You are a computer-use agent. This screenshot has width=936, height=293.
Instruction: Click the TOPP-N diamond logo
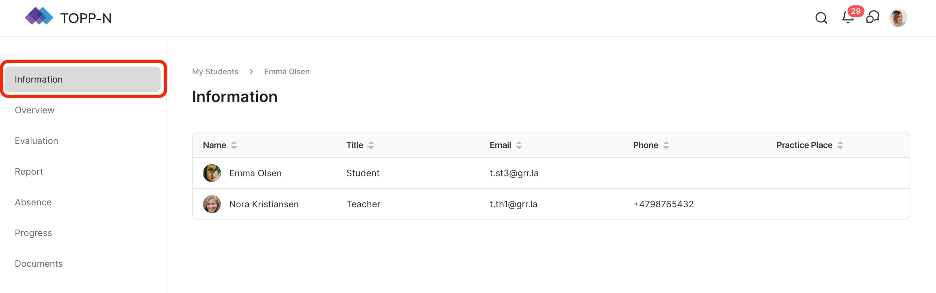[x=39, y=16]
